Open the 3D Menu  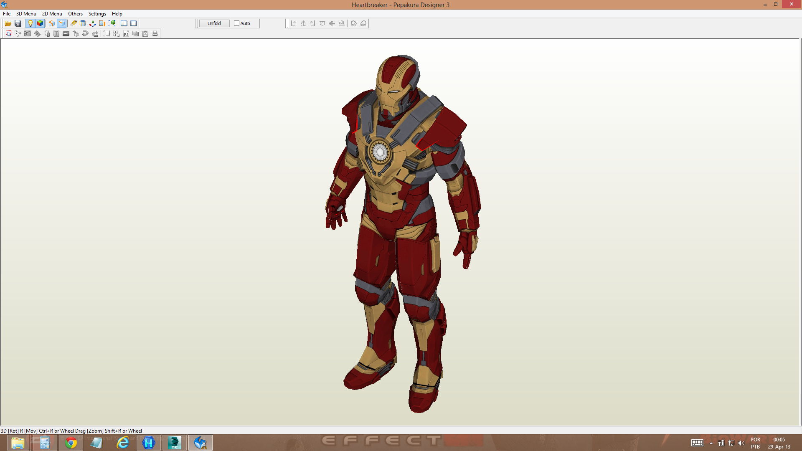(26, 14)
